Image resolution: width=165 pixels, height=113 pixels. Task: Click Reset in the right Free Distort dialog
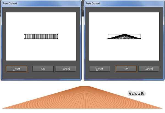pos(100,69)
